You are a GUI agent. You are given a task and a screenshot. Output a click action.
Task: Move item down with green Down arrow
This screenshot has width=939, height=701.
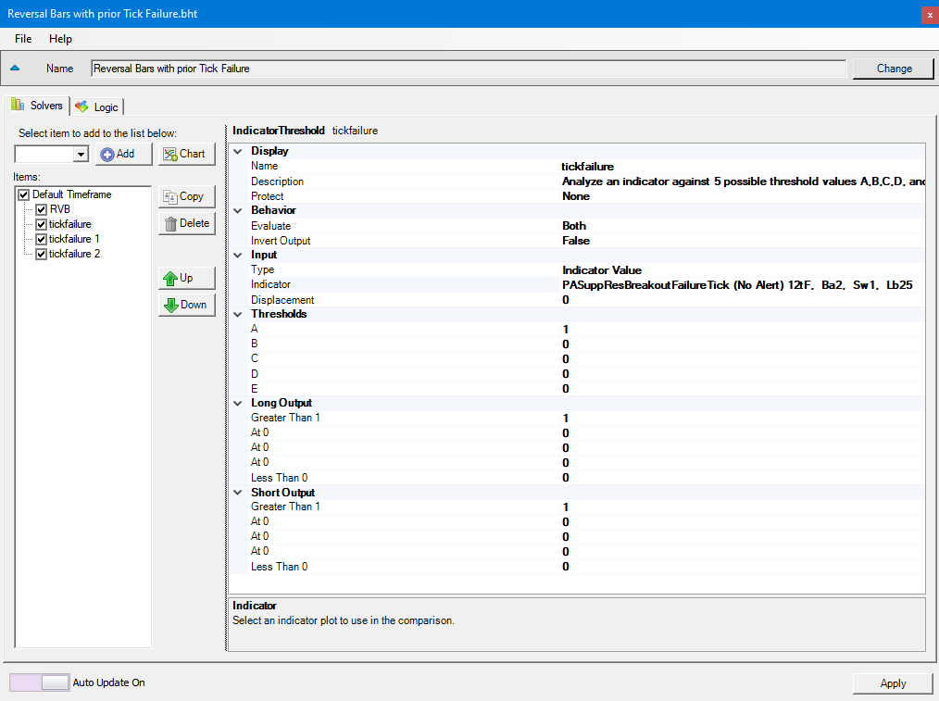click(187, 305)
